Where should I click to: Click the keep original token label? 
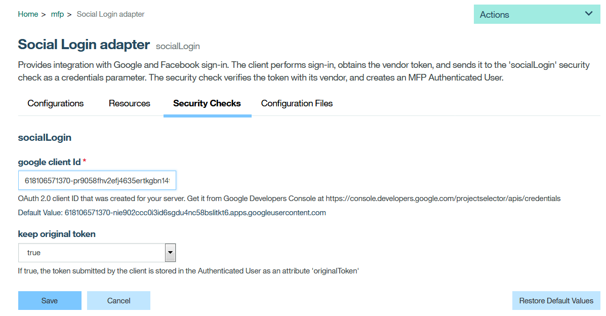click(57, 234)
